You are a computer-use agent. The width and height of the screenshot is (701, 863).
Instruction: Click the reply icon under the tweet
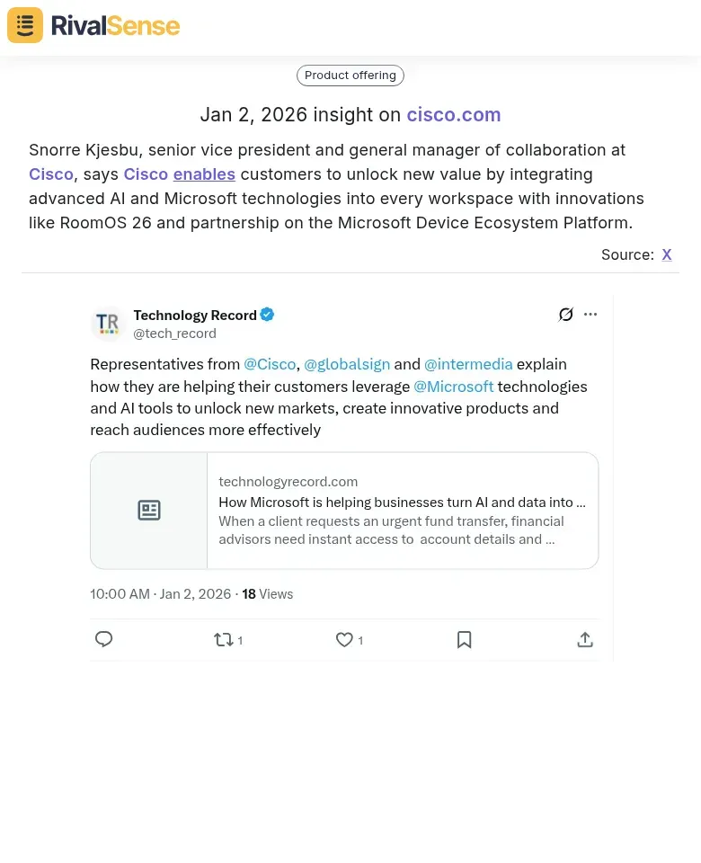coord(103,639)
